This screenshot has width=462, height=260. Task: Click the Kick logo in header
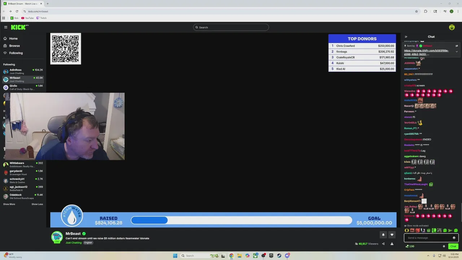pos(19,27)
